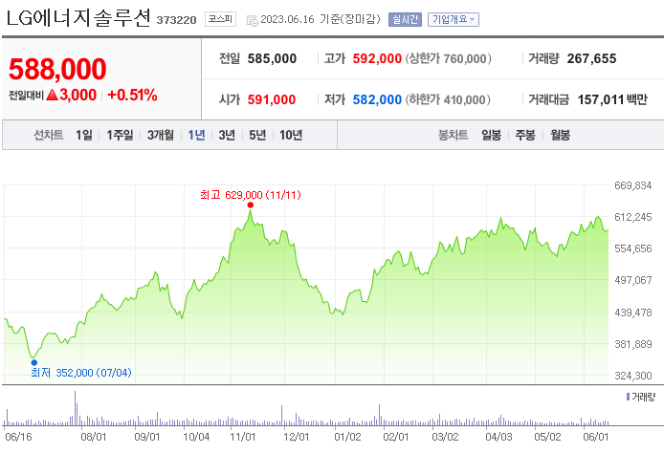664x453 pixels.
Task: Click the 05/02 x-axis date label
Action: 547,437
